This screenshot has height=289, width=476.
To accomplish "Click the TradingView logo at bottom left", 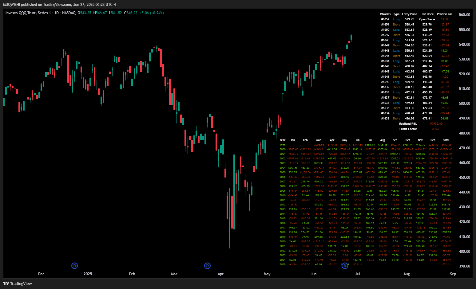I will [x=18, y=283].
